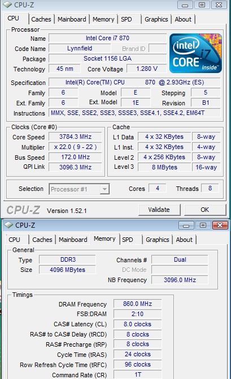Image resolution: width=231 pixels, height=379 pixels.
Task: Switch to Mainboard tab in the Memory window
Action: (73, 240)
